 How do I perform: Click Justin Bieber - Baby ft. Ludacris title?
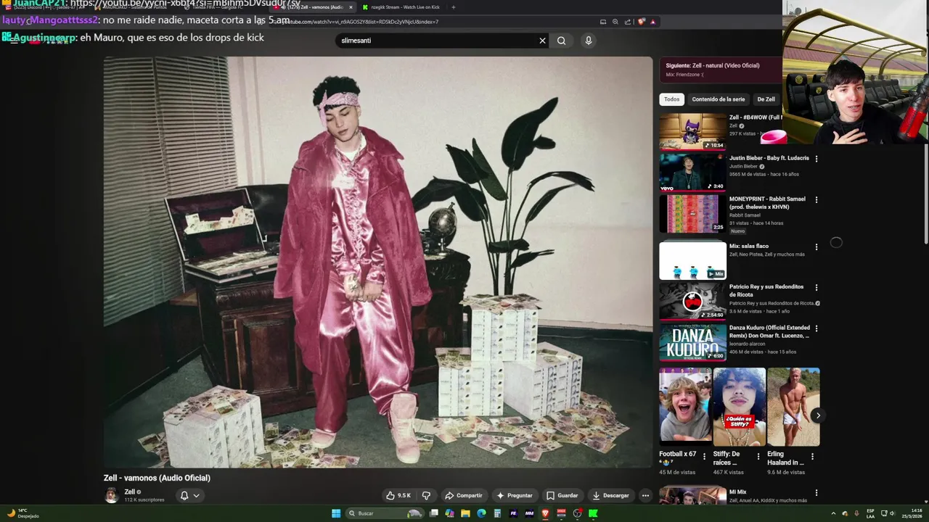coord(769,158)
